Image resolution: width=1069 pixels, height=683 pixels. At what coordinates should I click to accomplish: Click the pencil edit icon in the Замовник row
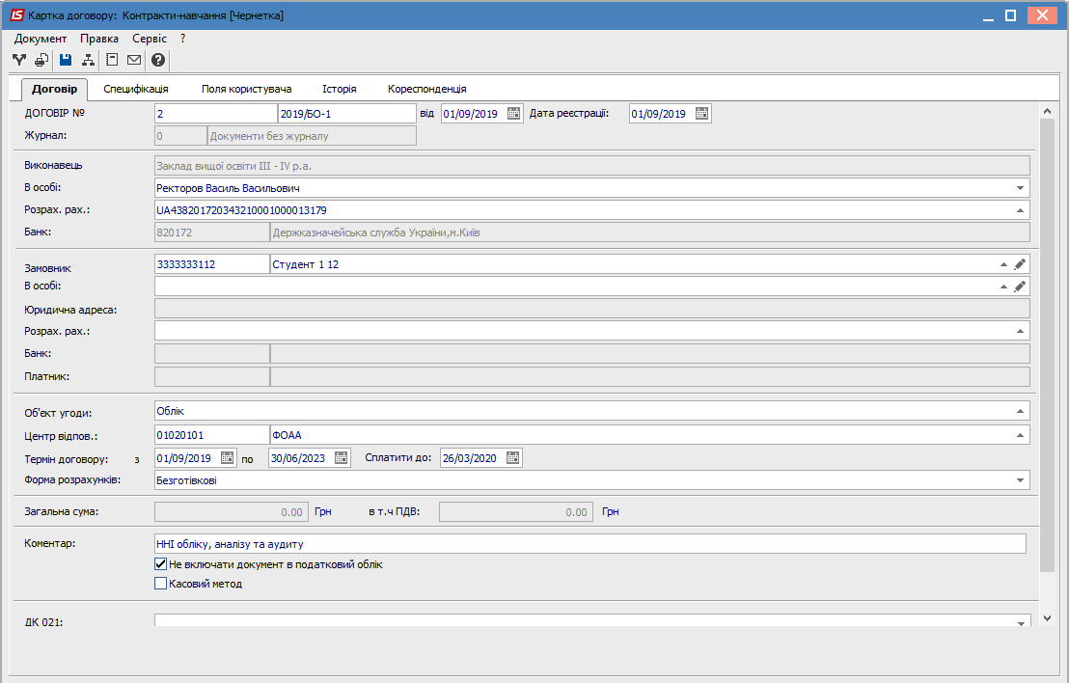[x=1020, y=264]
